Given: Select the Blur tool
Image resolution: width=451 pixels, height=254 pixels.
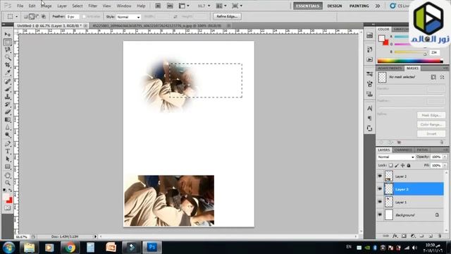Looking at the screenshot, I should (8, 127).
